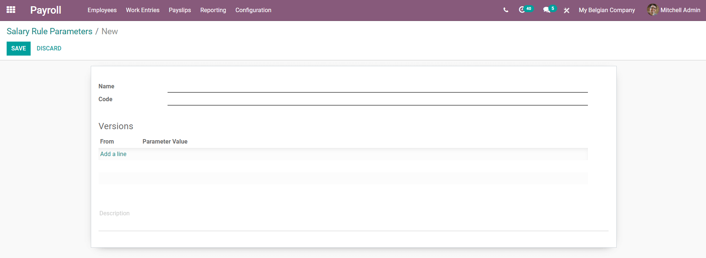Focus the Code input field

click(378, 100)
